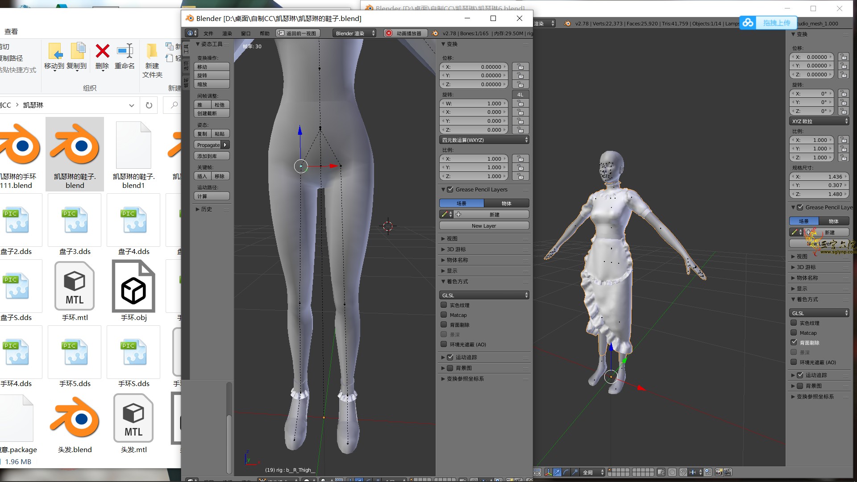The height and width of the screenshot is (482, 857).
Task: Enable Matcap checkbox in front window
Action: tap(444, 315)
